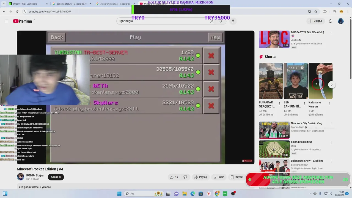This screenshot has width=352, height=198.
Task: Open the YouTube hamburger guide menu
Action: 7,21
